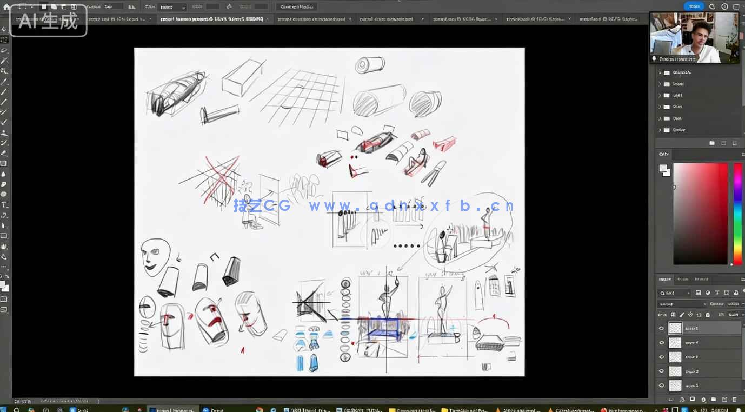Toggle visibility of the bottom layer
745x412 pixels.
click(x=661, y=386)
